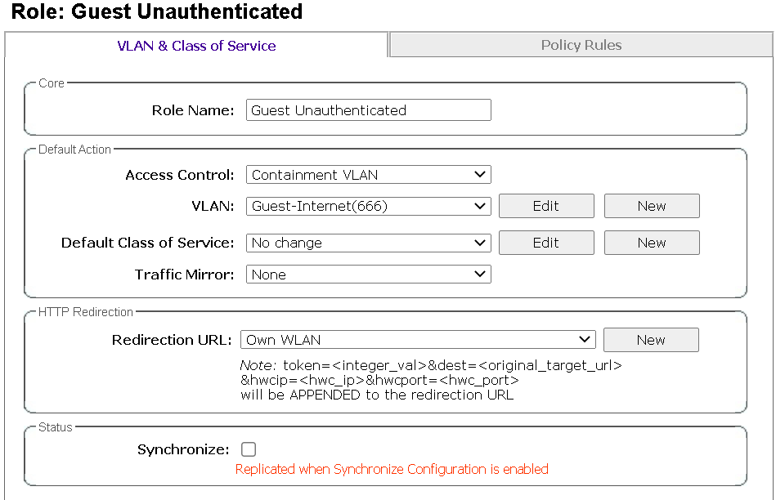Expand the Traffic Mirror dropdown
The height and width of the screenshot is (500, 776).
(x=368, y=275)
